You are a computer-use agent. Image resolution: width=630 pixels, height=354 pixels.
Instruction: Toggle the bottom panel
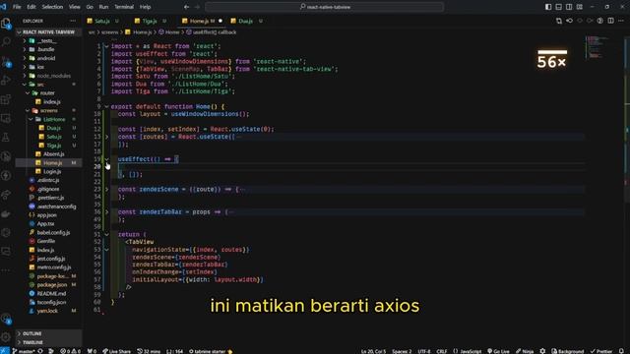[558, 7]
